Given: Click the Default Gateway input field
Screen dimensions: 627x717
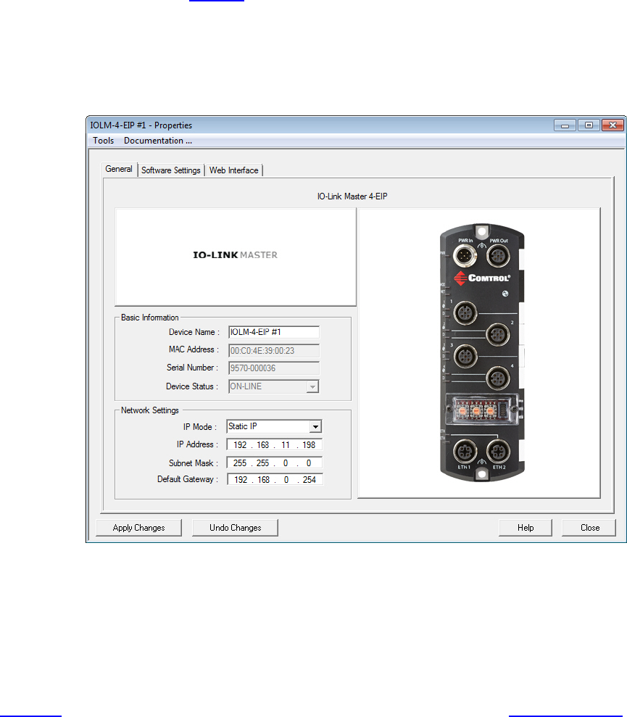Looking at the screenshot, I should click(x=275, y=480).
